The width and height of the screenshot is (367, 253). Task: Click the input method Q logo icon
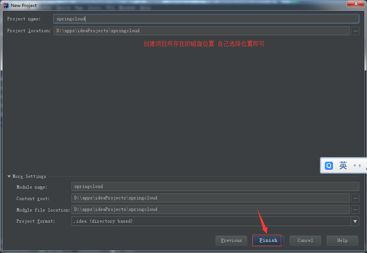pyautogui.click(x=329, y=166)
